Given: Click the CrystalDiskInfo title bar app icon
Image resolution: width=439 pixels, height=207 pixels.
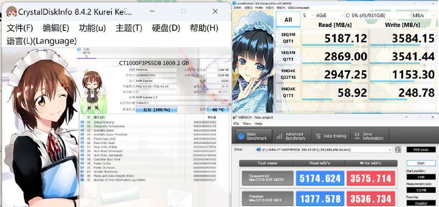Looking at the screenshot, I should tap(11, 11).
